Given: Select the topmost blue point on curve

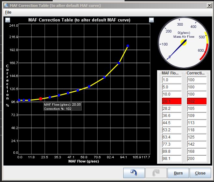Looking at the screenshot, I should (x=128, y=46).
